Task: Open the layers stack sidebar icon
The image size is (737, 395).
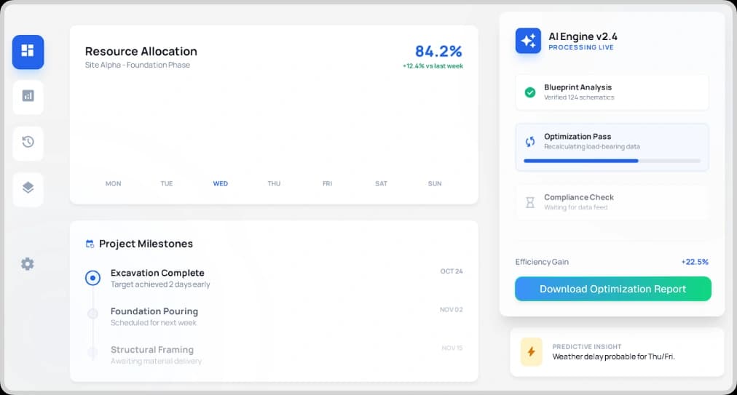Action: coord(28,188)
